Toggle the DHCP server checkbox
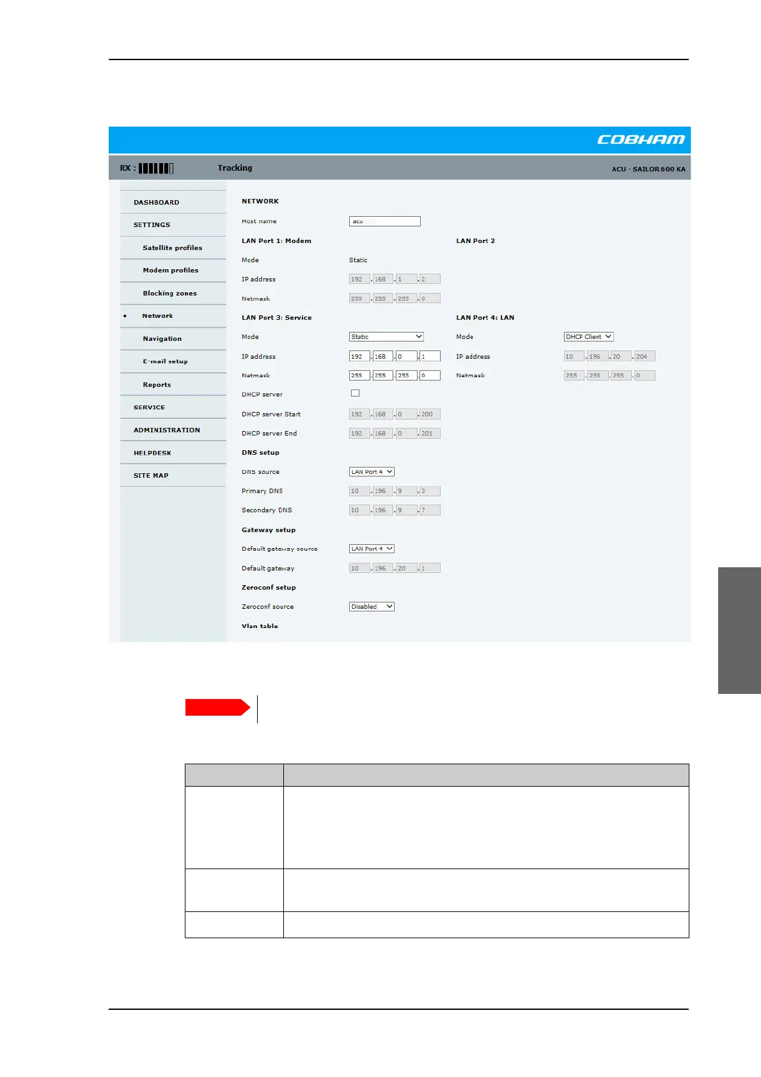 pos(356,393)
